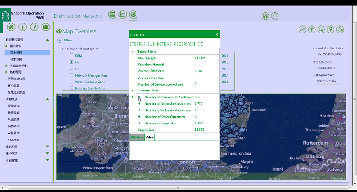Click the location pin icon above map
The image size is (357, 192).
click(331, 30)
